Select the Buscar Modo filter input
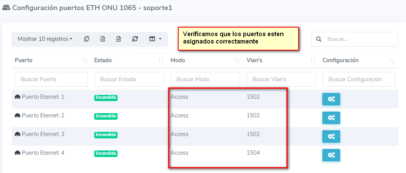Image resolution: width=406 pixels, height=173 pixels. coord(205,79)
